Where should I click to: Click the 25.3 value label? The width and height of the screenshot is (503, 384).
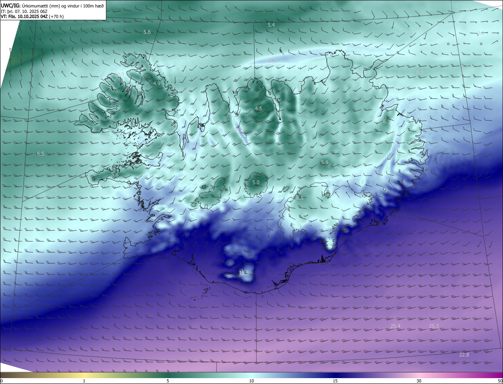pos(434,326)
